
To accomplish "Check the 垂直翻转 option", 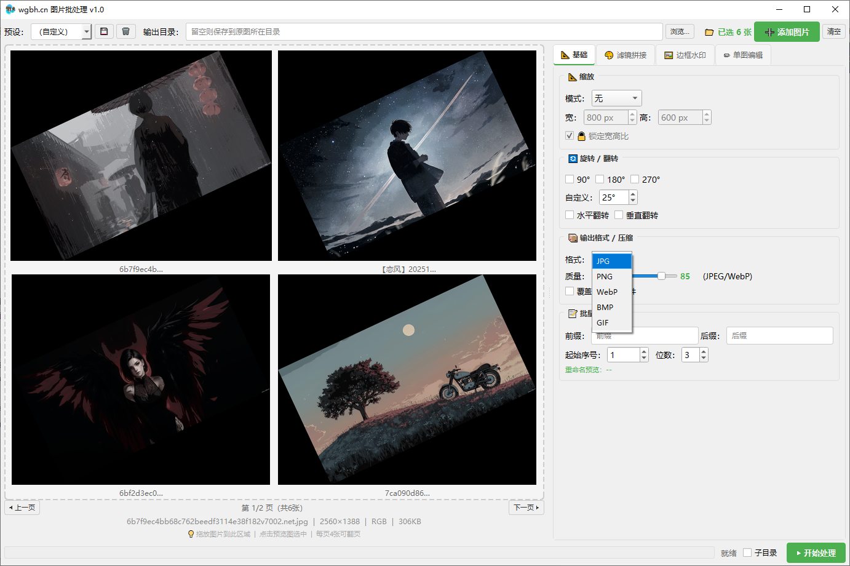I will pos(619,215).
